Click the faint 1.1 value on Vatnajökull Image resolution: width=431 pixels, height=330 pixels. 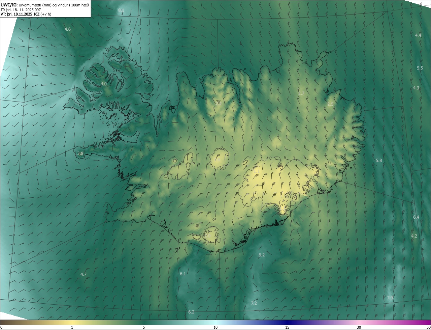pyautogui.click(x=256, y=171)
